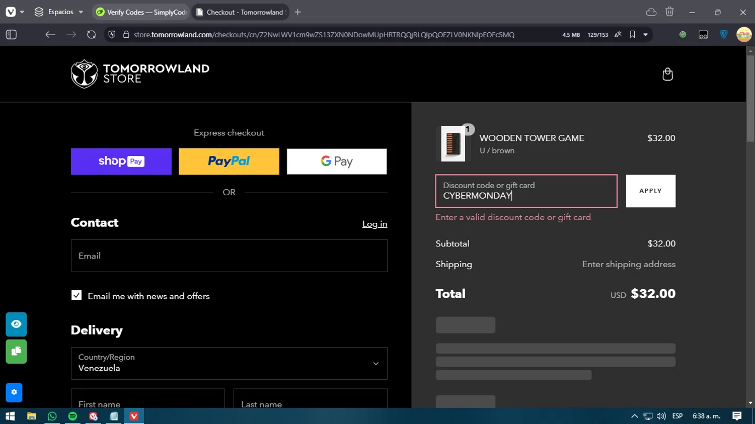This screenshot has width=755, height=424.
Task: Go forward to the next page
Action: [71, 35]
